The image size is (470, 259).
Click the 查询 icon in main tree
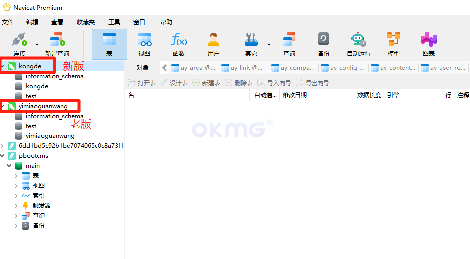click(x=26, y=216)
